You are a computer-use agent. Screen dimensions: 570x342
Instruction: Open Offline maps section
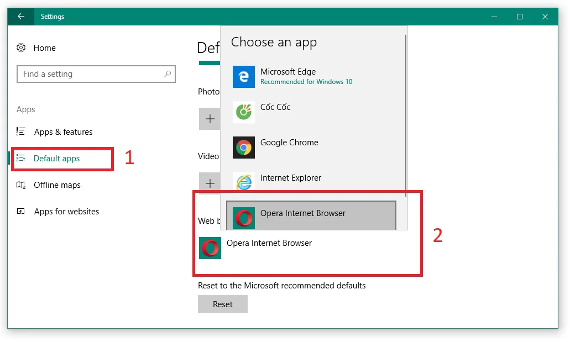[57, 185]
